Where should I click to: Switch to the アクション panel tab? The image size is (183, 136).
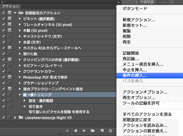coord(11,6)
